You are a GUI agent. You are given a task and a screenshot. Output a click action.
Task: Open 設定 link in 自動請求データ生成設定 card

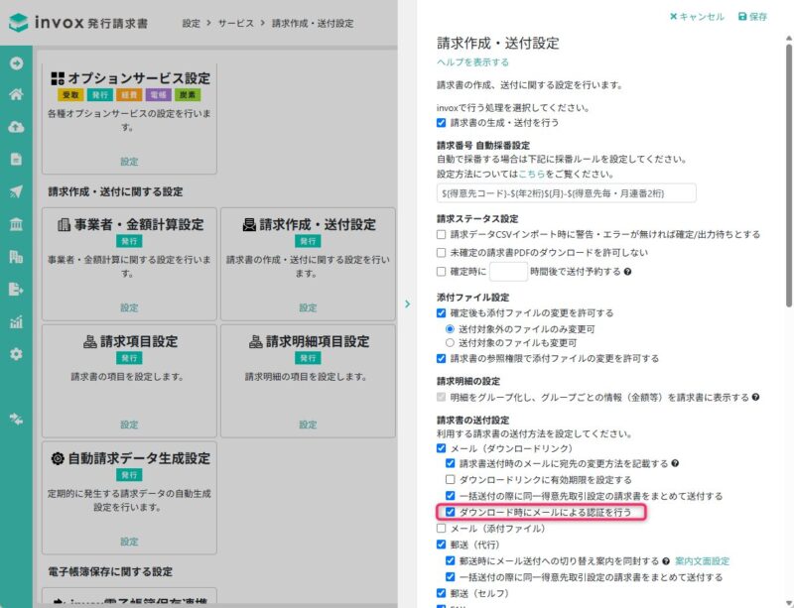coord(129,542)
